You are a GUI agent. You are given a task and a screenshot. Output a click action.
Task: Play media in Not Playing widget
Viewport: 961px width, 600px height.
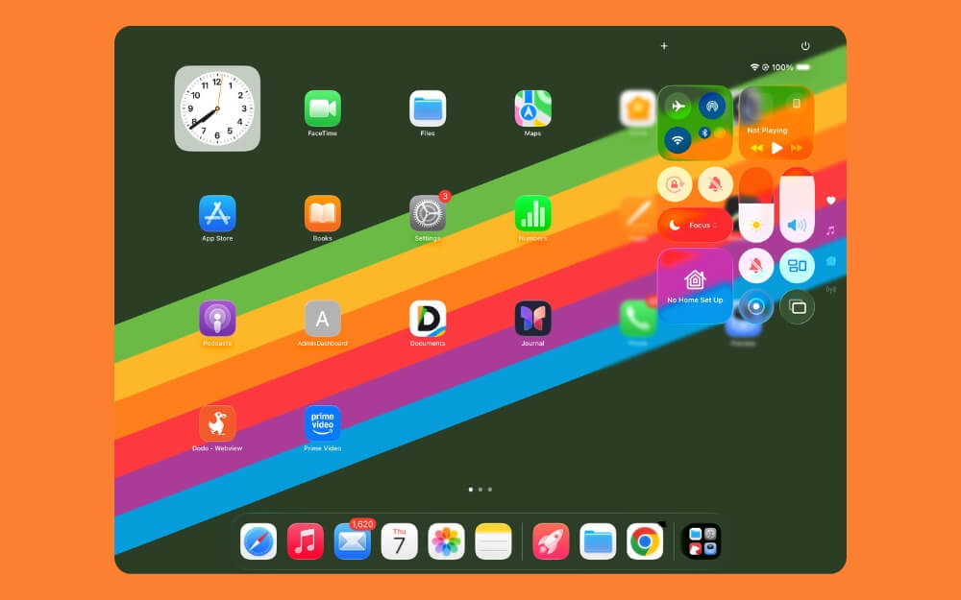pos(776,148)
